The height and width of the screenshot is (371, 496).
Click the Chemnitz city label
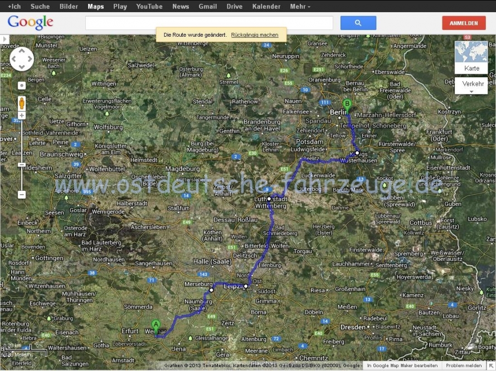point(313,358)
